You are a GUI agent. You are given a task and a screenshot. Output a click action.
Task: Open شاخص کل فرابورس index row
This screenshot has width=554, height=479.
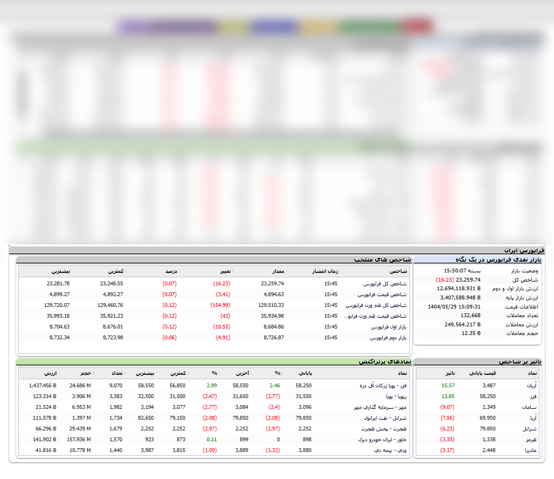point(385,283)
